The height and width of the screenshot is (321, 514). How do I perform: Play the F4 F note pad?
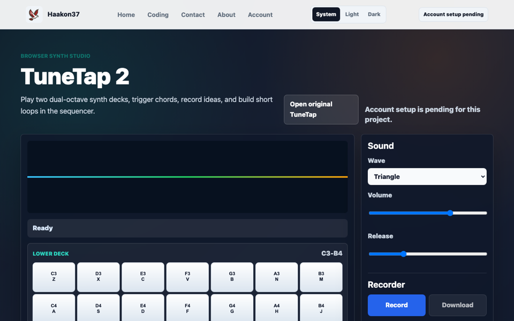(187, 308)
